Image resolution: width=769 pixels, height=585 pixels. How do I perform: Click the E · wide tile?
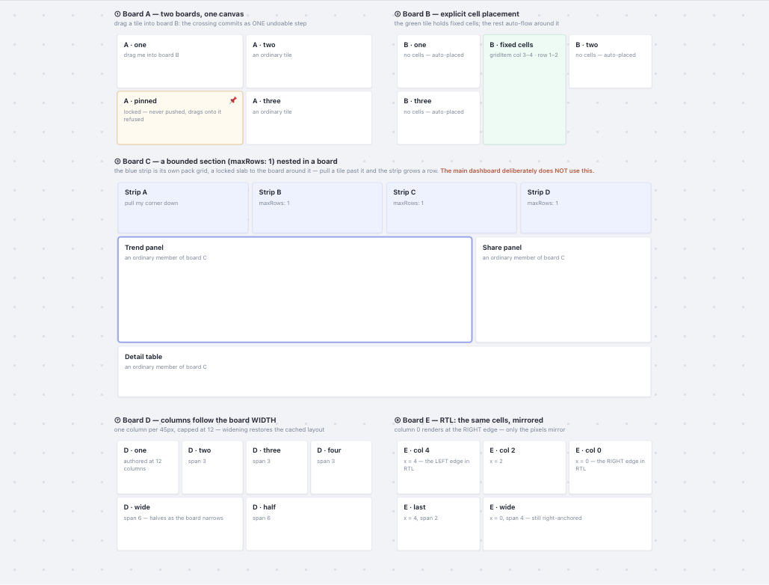coord(567,524)
